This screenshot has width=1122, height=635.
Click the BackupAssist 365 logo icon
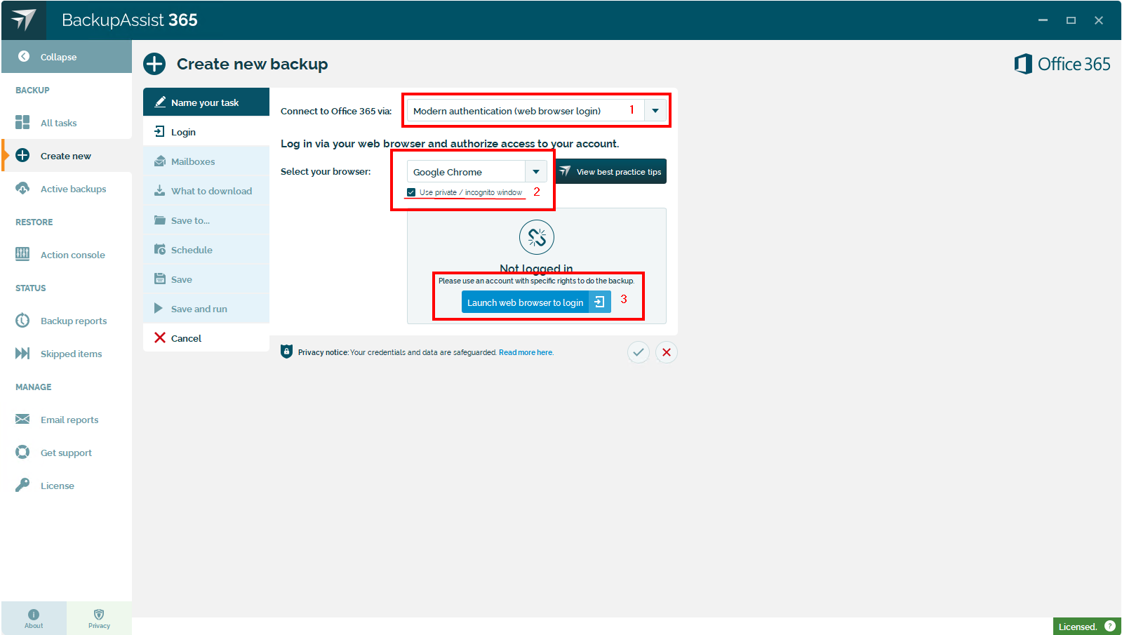[23, 20]
